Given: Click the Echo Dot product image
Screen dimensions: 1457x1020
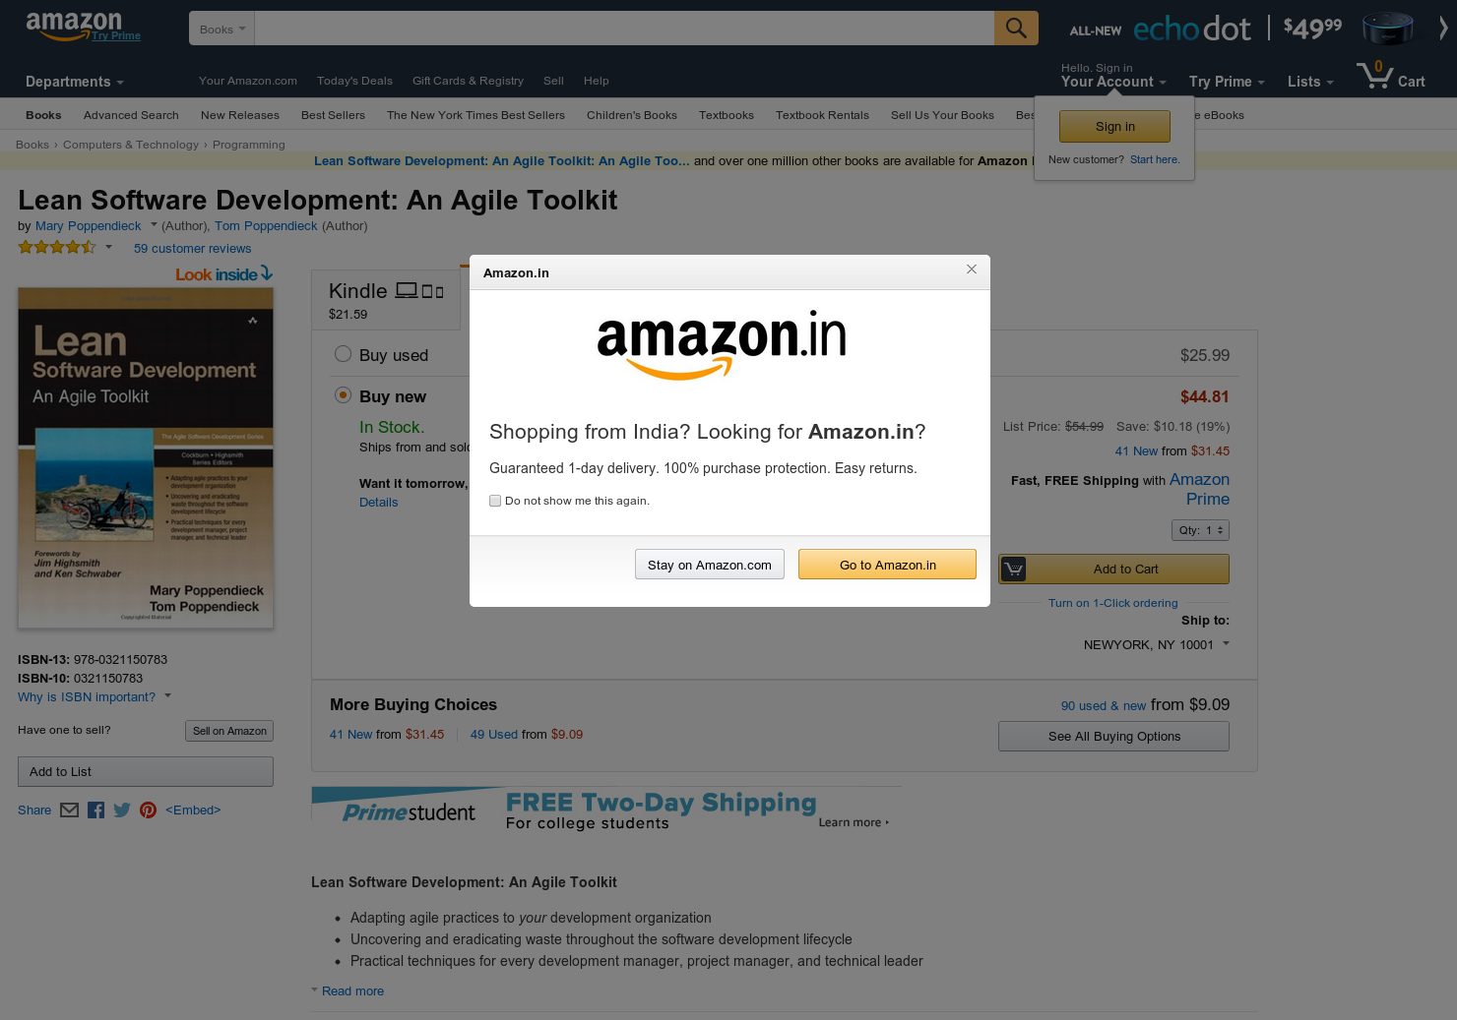Looking at the screenshot, I should 1387,29.
